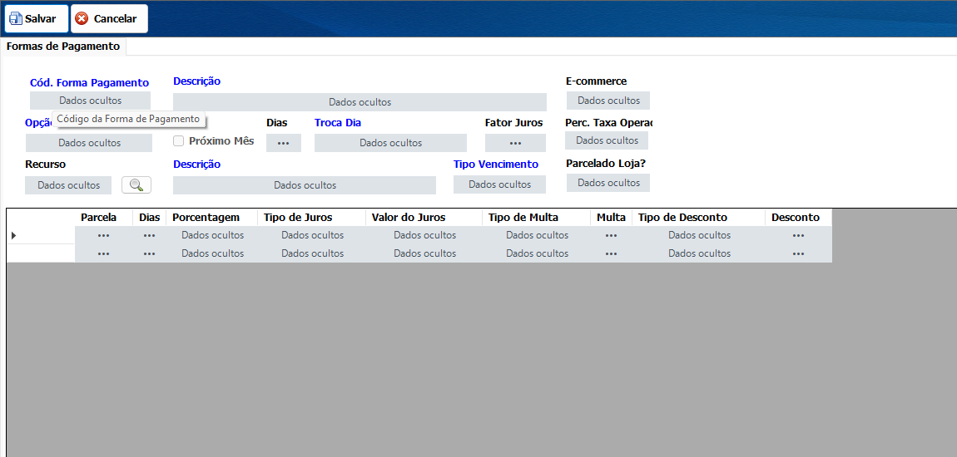Click the second row Porcentagem cell
The image size is (957, 457).
coord(211,253)
